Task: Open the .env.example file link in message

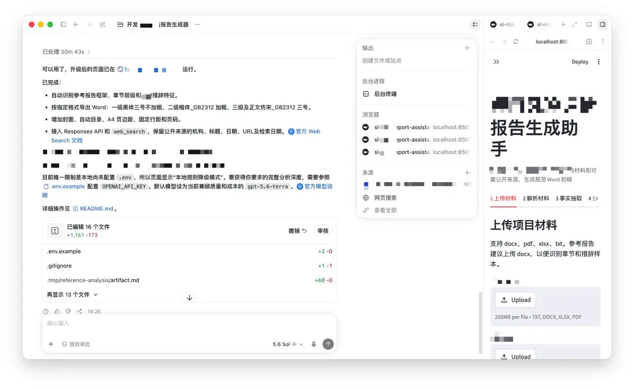Action: point(64,187)
